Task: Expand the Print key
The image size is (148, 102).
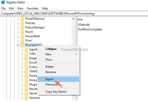Action: tap(18, 41)
